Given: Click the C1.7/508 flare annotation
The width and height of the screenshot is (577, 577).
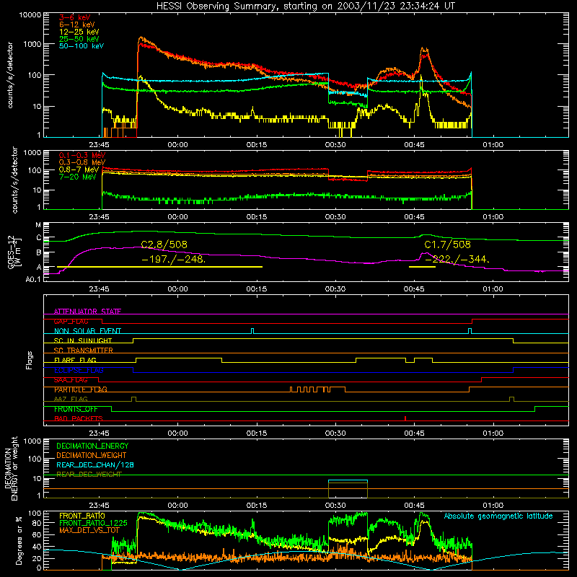Looking at the screenshot, I should tap(447, 245).
